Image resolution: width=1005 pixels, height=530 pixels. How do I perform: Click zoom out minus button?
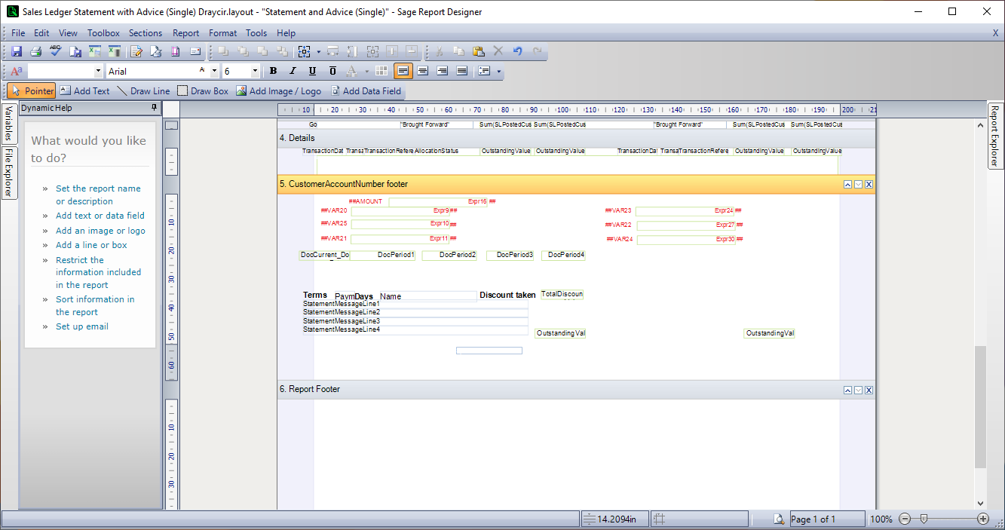(x=905, y=519)
